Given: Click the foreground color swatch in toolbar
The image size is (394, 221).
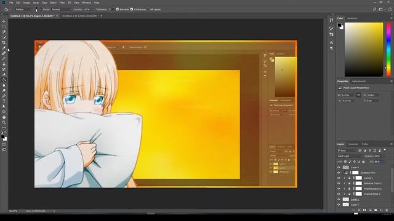Looking at the screenshot, I should click(2, 136).
